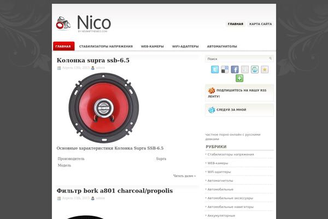The image size is (328, 219).
Task: Open the Twitter share icon
Action: [215, 70]
